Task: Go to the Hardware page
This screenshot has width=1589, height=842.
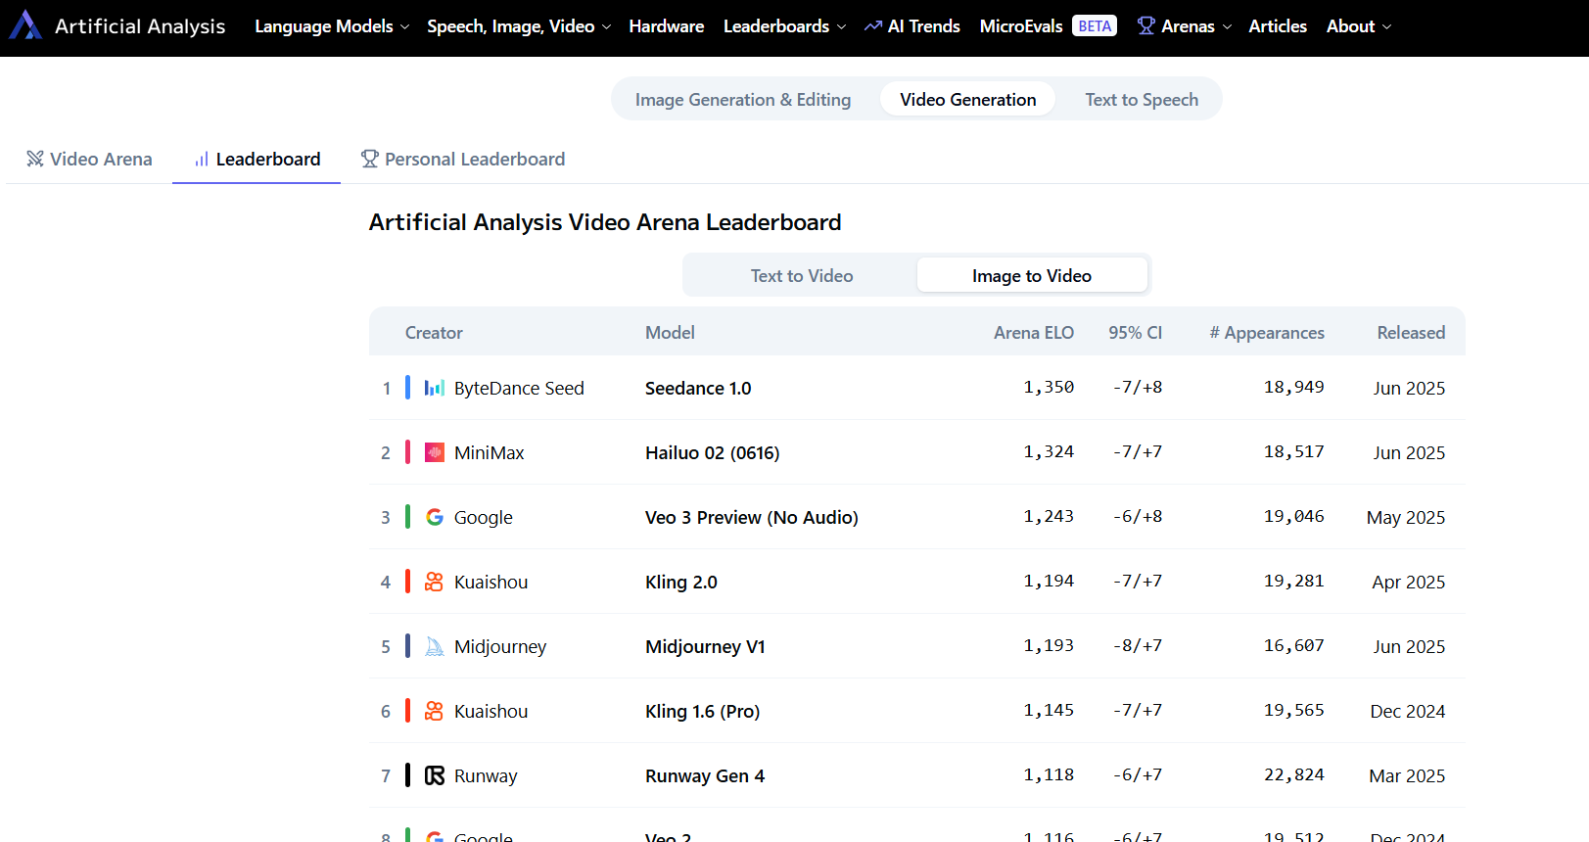Action: tap(667, 26)
